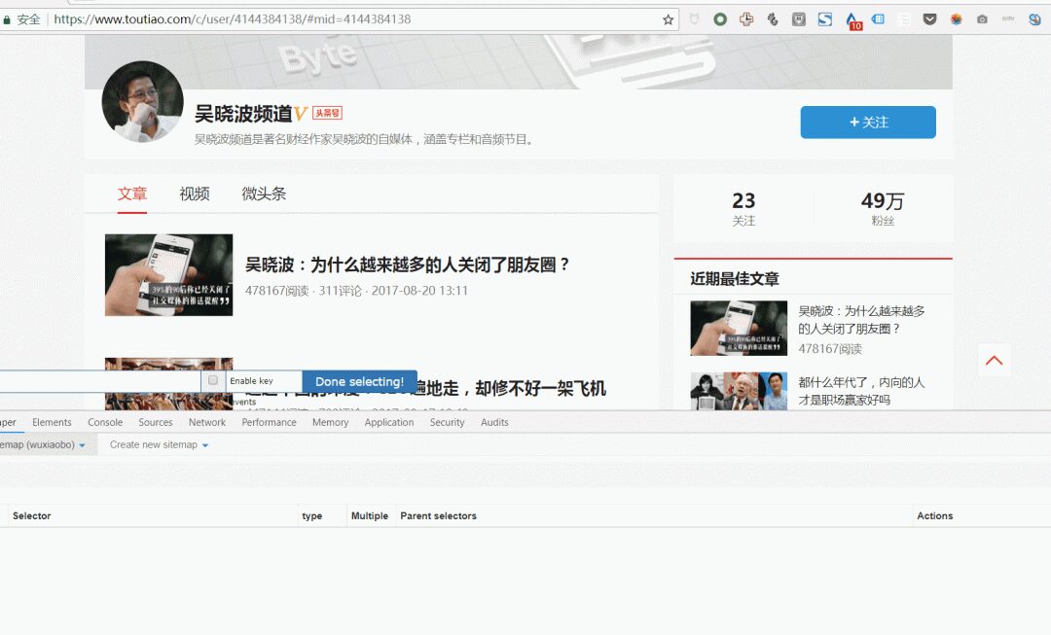Click 311评论 under the first article

pos(340,291)
